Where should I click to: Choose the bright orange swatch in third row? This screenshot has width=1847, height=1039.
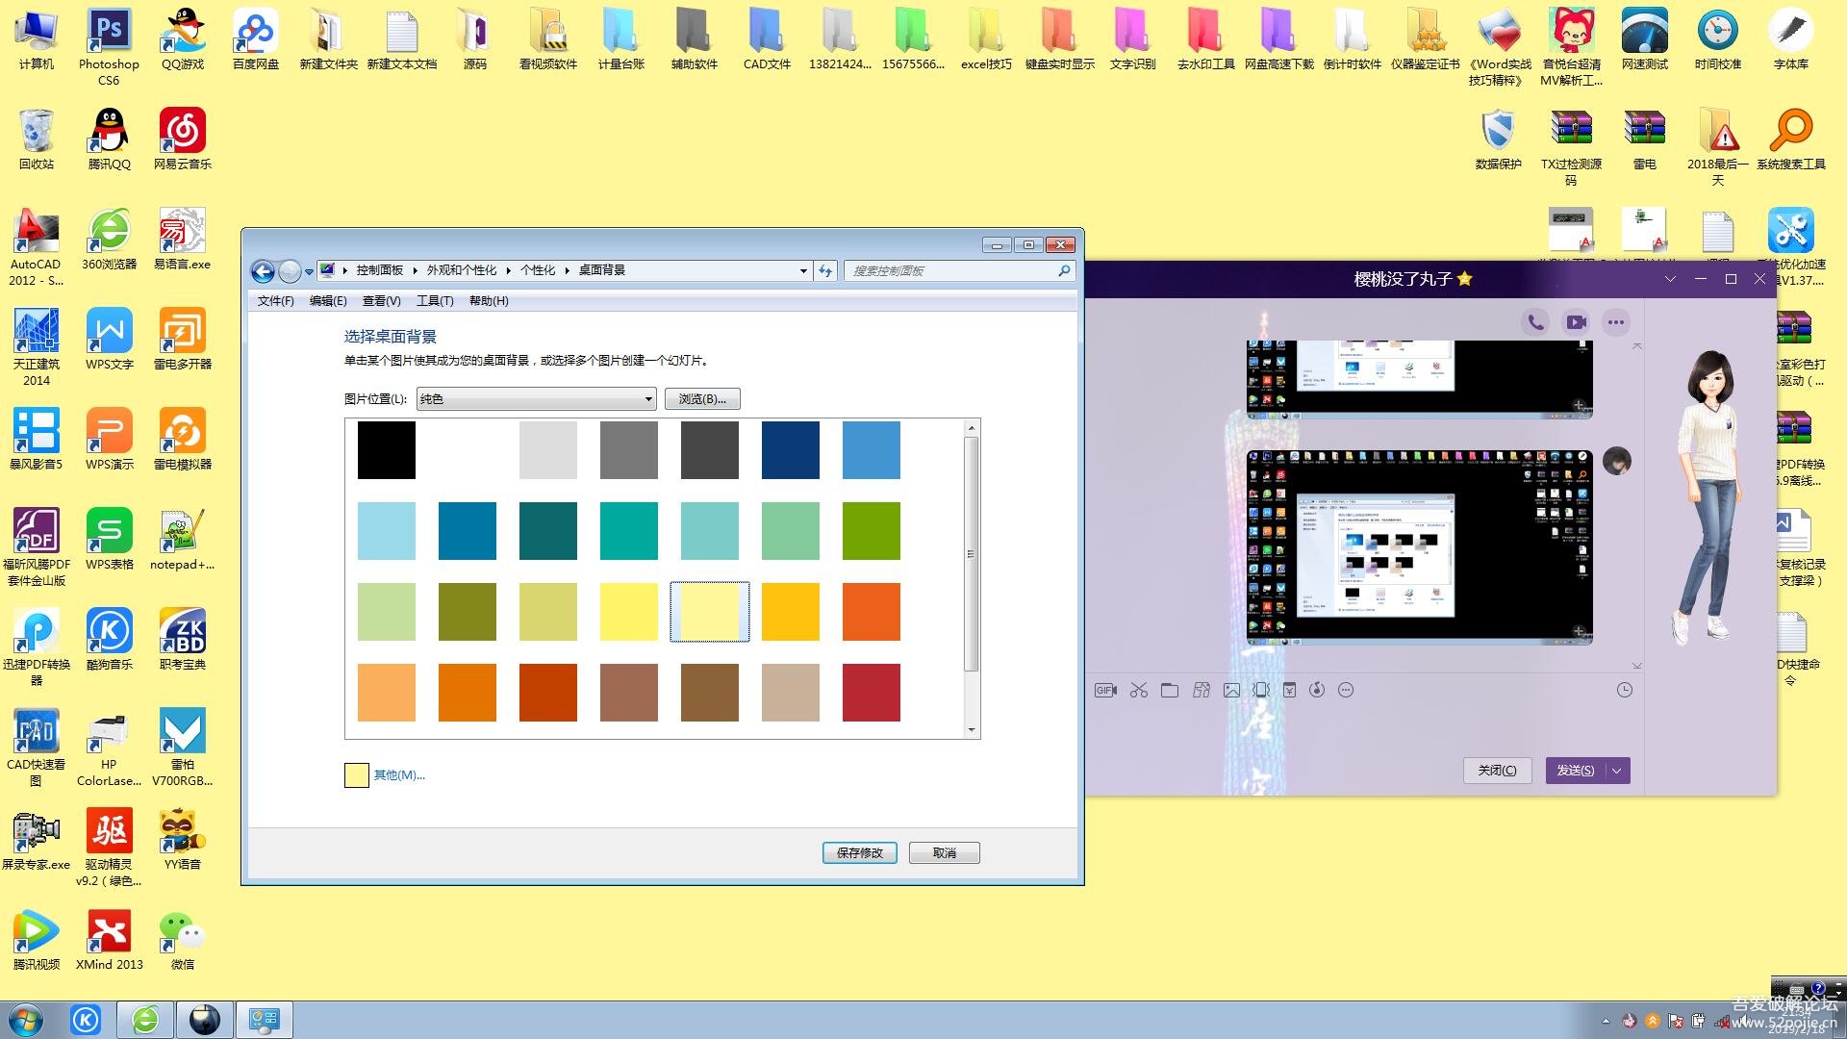(x=872, y=612)
